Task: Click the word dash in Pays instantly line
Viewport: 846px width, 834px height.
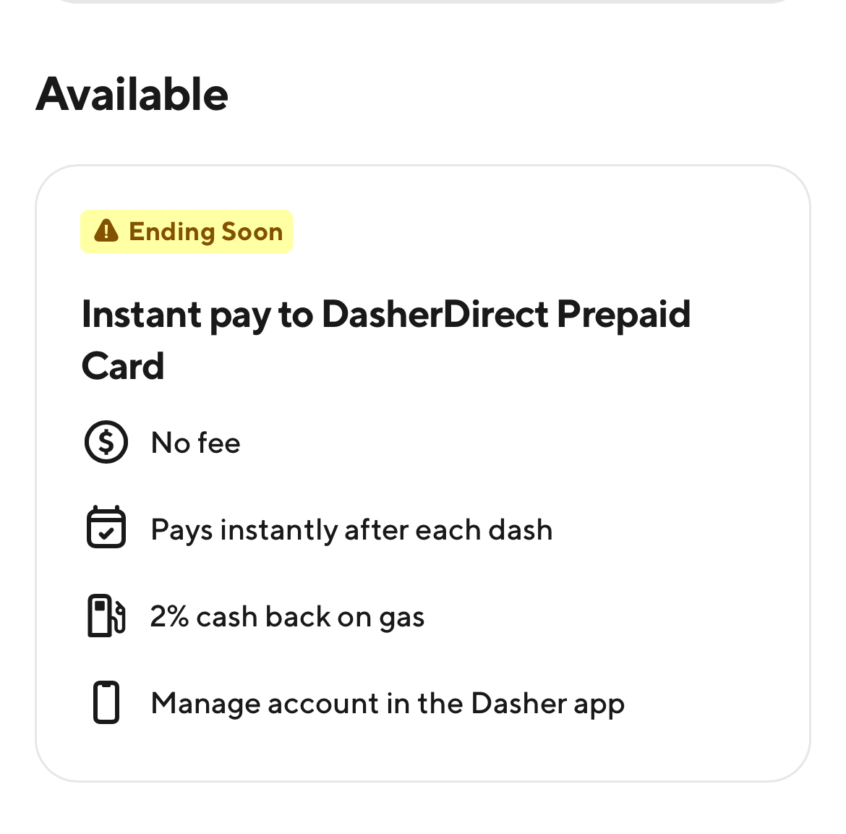Action: click(x=520, y=529)
